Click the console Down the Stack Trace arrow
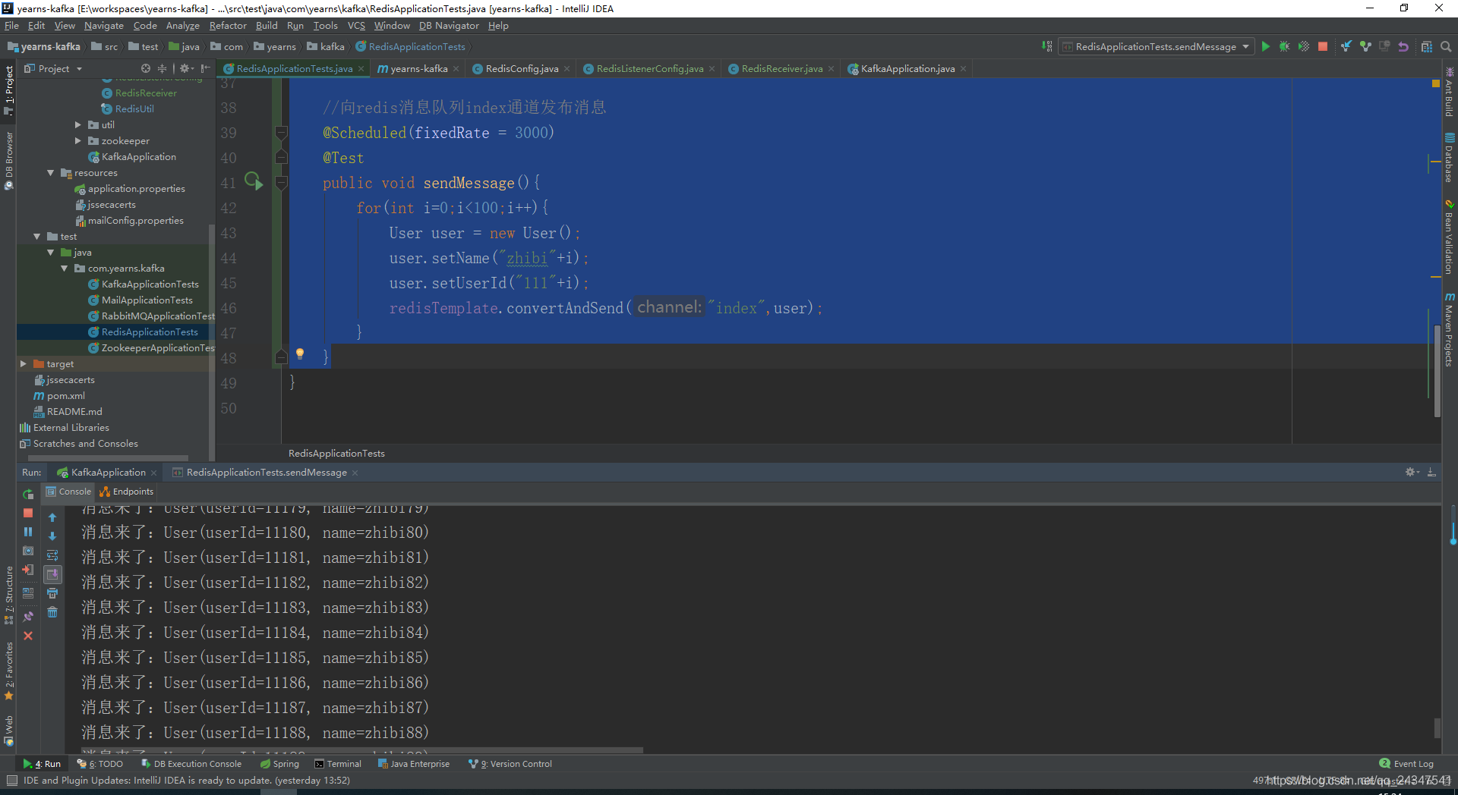Image resolution: width=1458 pixels, height=795 pixels. [52, 536]
